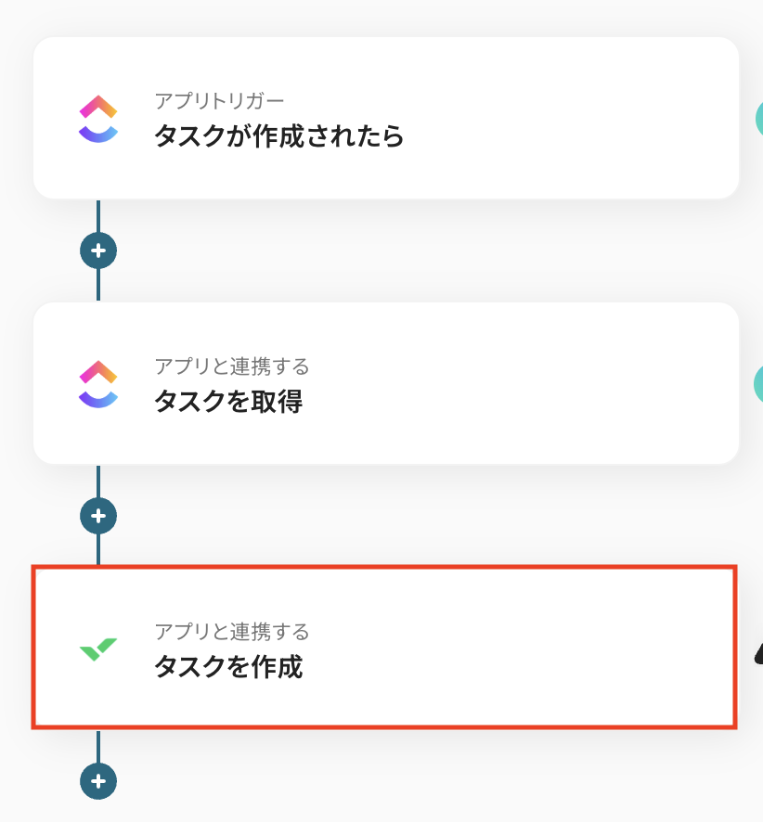Click the ClickUp icon on タスクを取得 card
763x822 pixels.
pos(98,384)
